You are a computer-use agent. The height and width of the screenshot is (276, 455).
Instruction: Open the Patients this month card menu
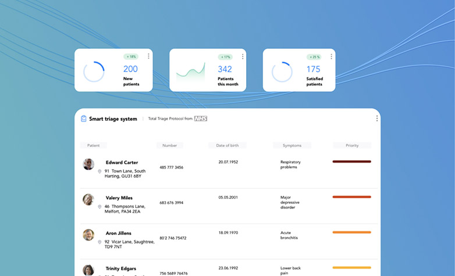(x=243, y=56)
